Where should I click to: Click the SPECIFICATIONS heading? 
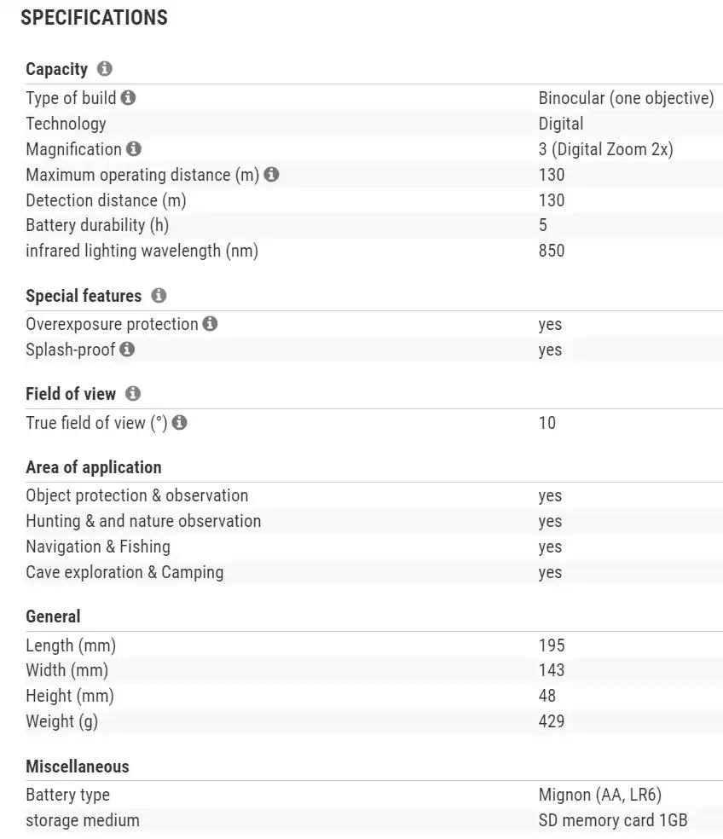click(x=94, y=18)
